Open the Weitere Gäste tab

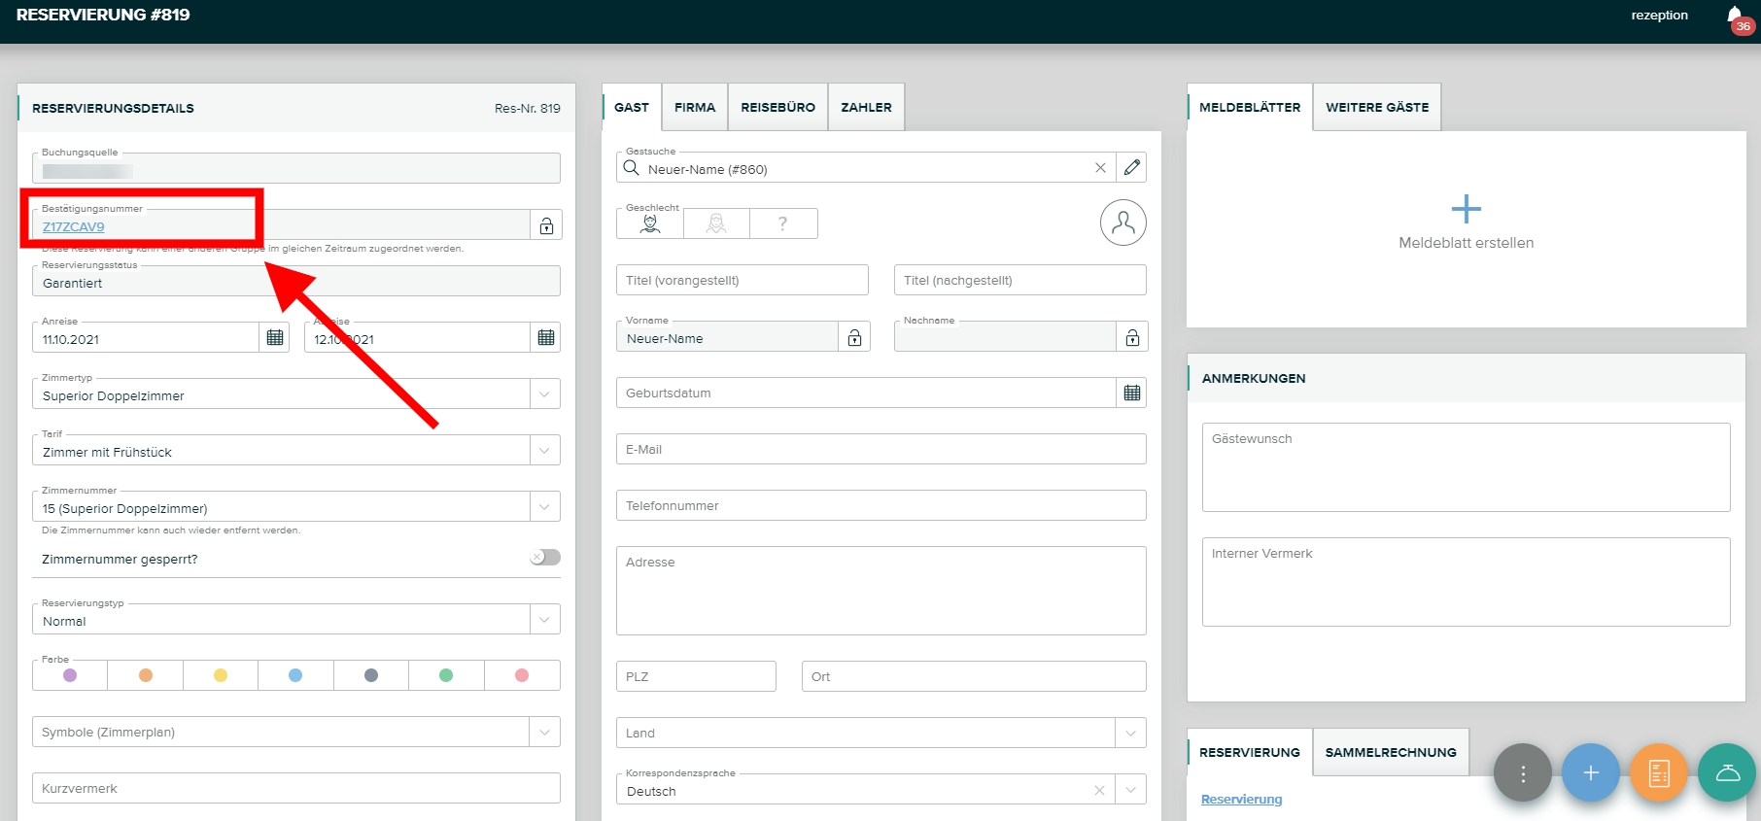[1376, 108]
